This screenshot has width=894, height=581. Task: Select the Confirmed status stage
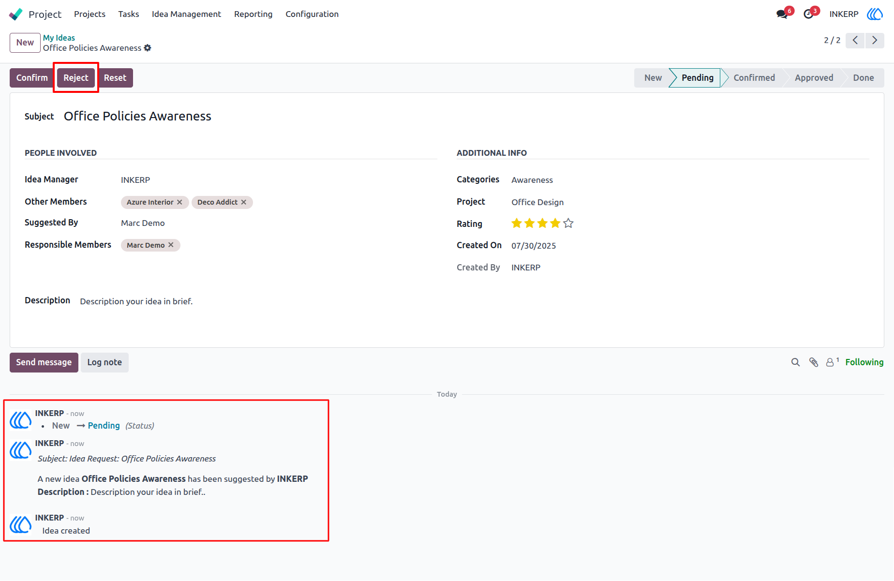(754, 78)
